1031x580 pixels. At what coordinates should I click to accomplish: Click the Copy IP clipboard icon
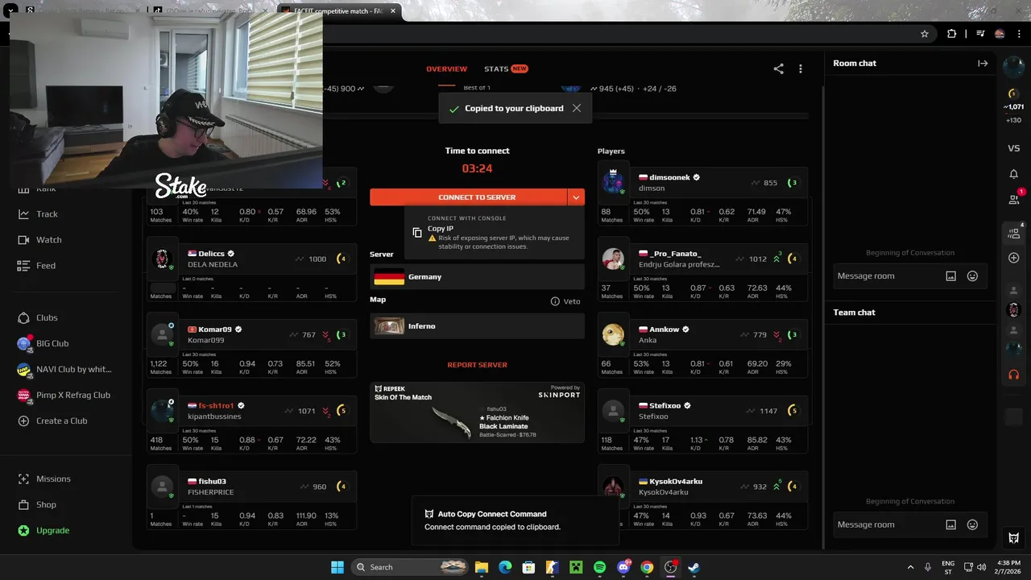click(x=417, y=233)
